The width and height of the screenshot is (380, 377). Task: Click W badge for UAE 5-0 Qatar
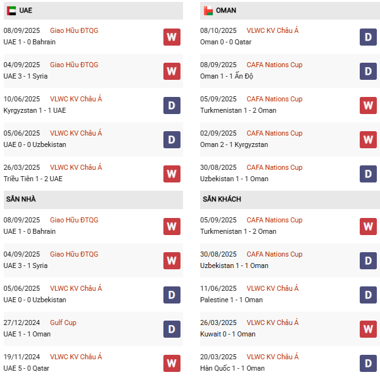[x=172, y=363]
